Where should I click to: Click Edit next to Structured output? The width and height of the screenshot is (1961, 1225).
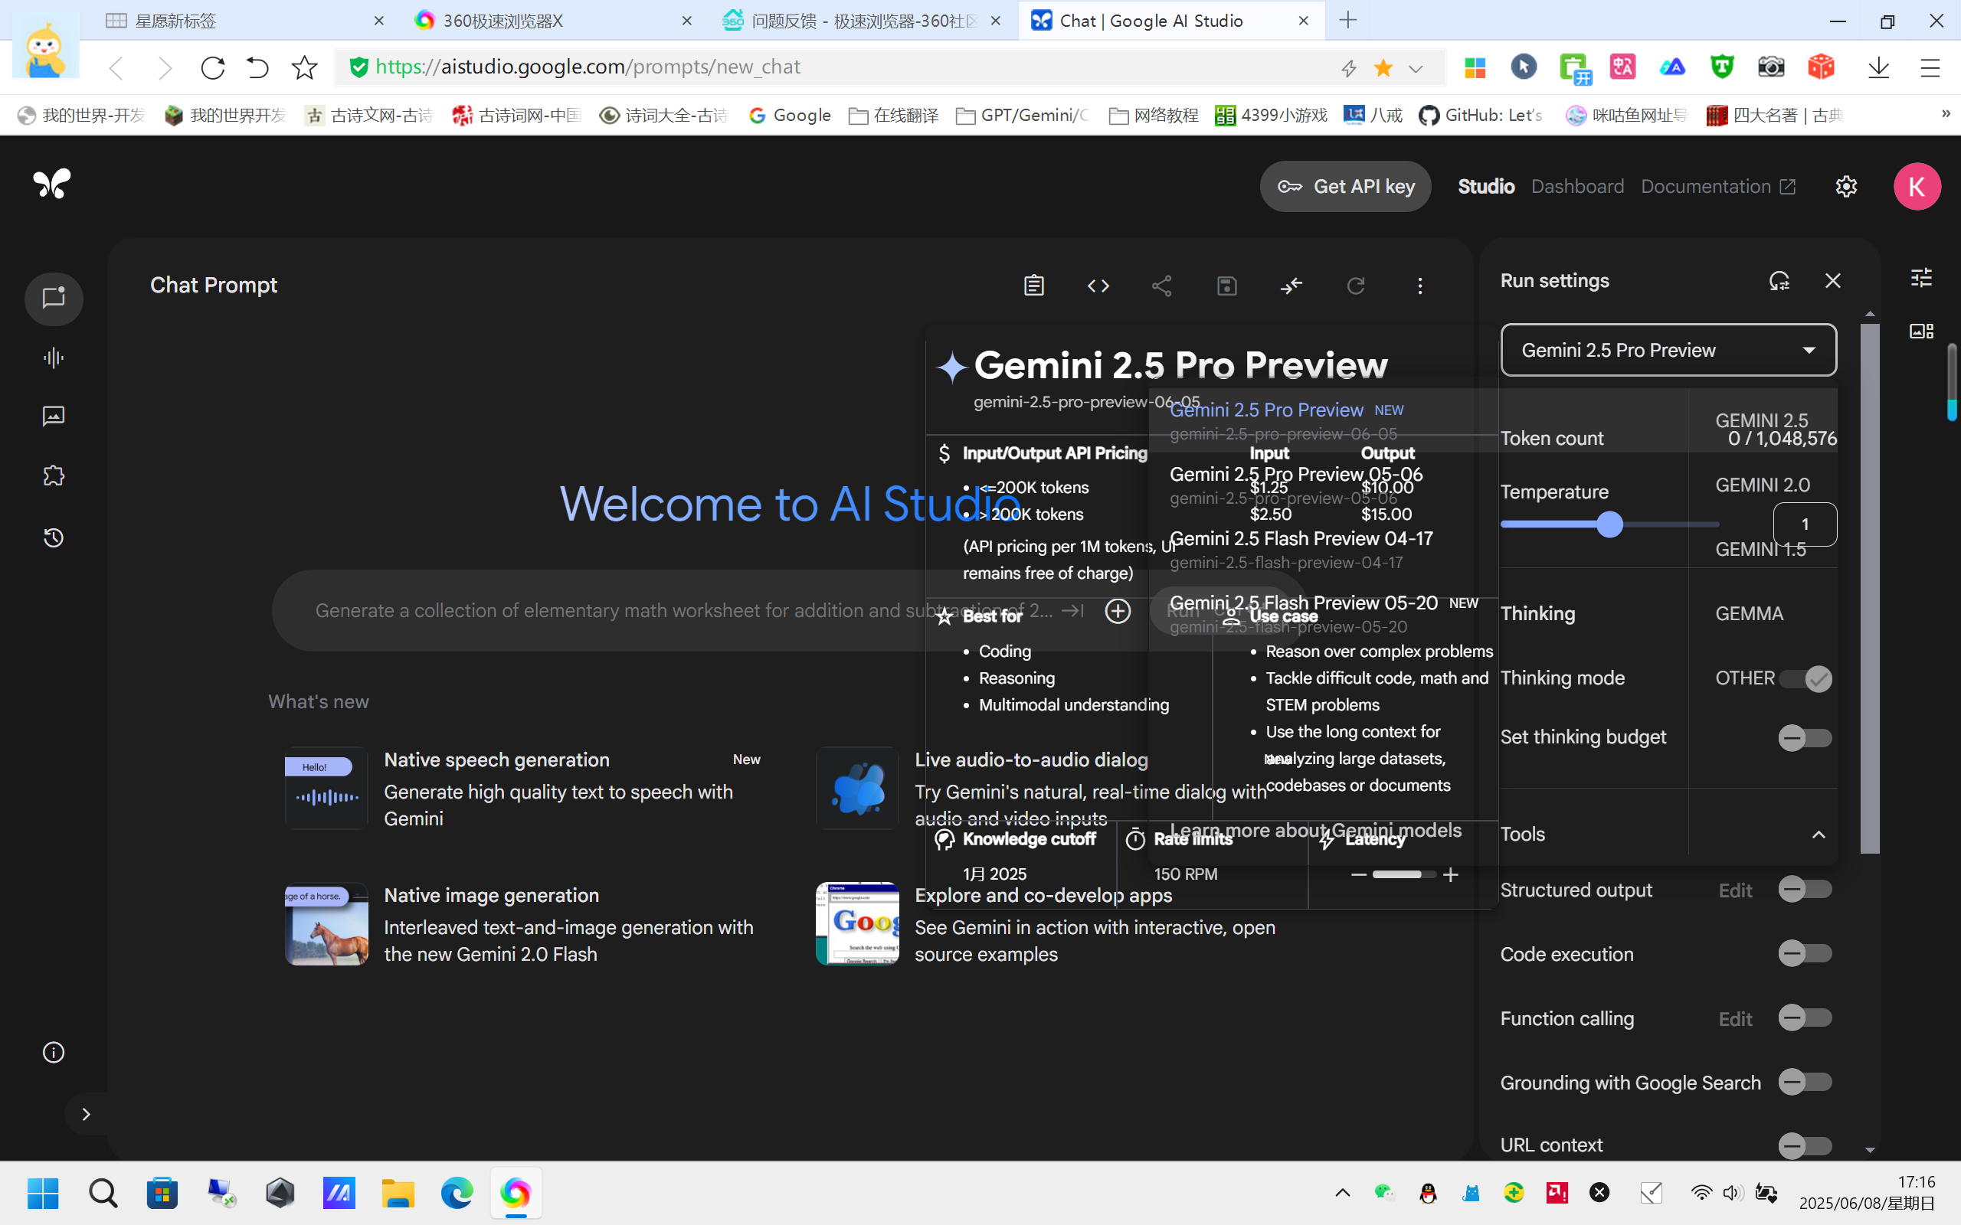1735,890
